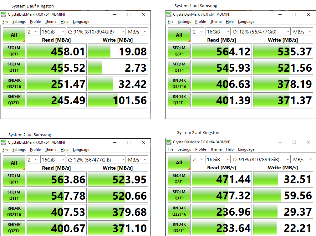316x236 pixels.
Task: Start SEQ1M Q1T1 test in D: 12% window
Action: [x=179, y=67]
